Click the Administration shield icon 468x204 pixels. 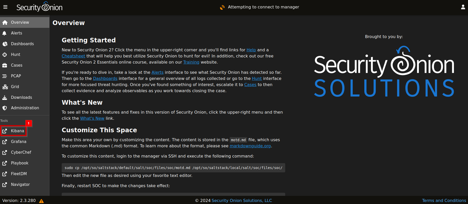pyautogui.click(x=5, y=108)
